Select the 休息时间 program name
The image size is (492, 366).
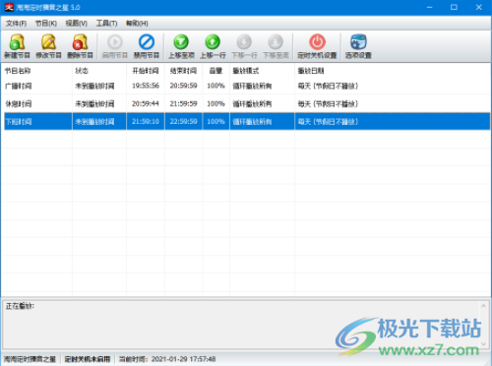pyautogui.click(x=19, y=104)
